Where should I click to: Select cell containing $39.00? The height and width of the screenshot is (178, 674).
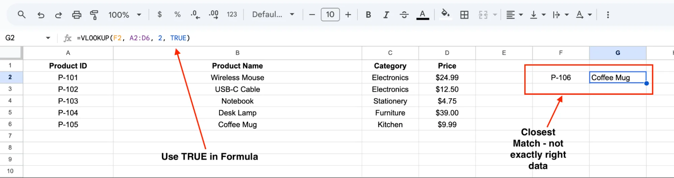click(x=447, y=113)
